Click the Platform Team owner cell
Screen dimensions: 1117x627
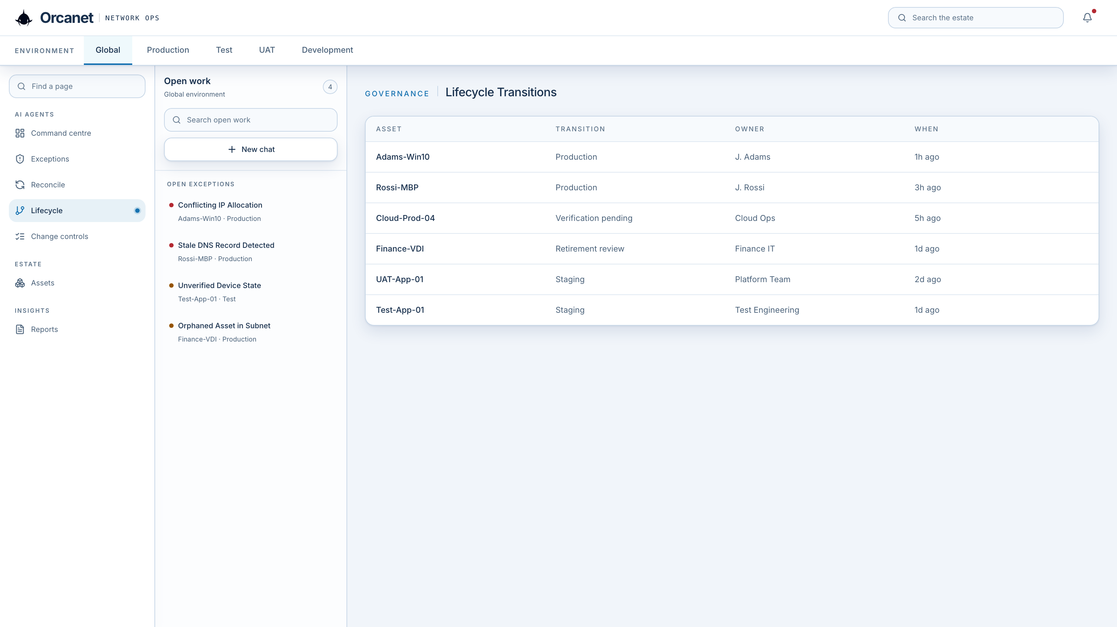coord(762,280)
